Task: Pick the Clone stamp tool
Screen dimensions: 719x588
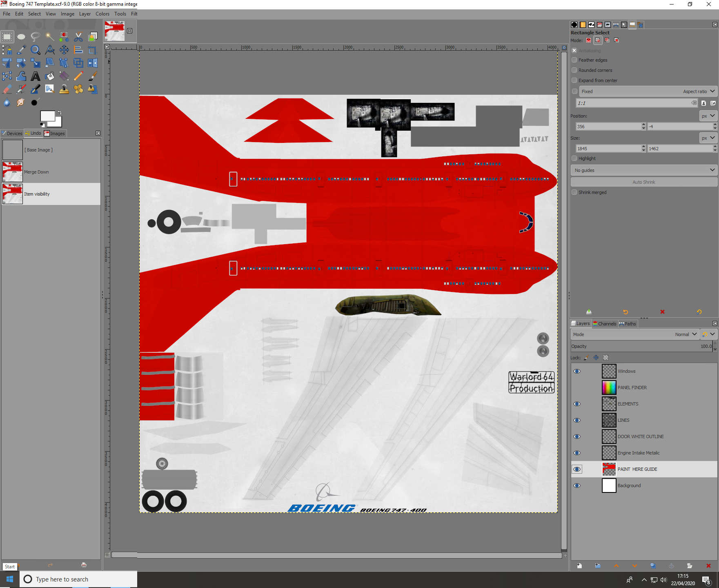Action: point(64,89)
